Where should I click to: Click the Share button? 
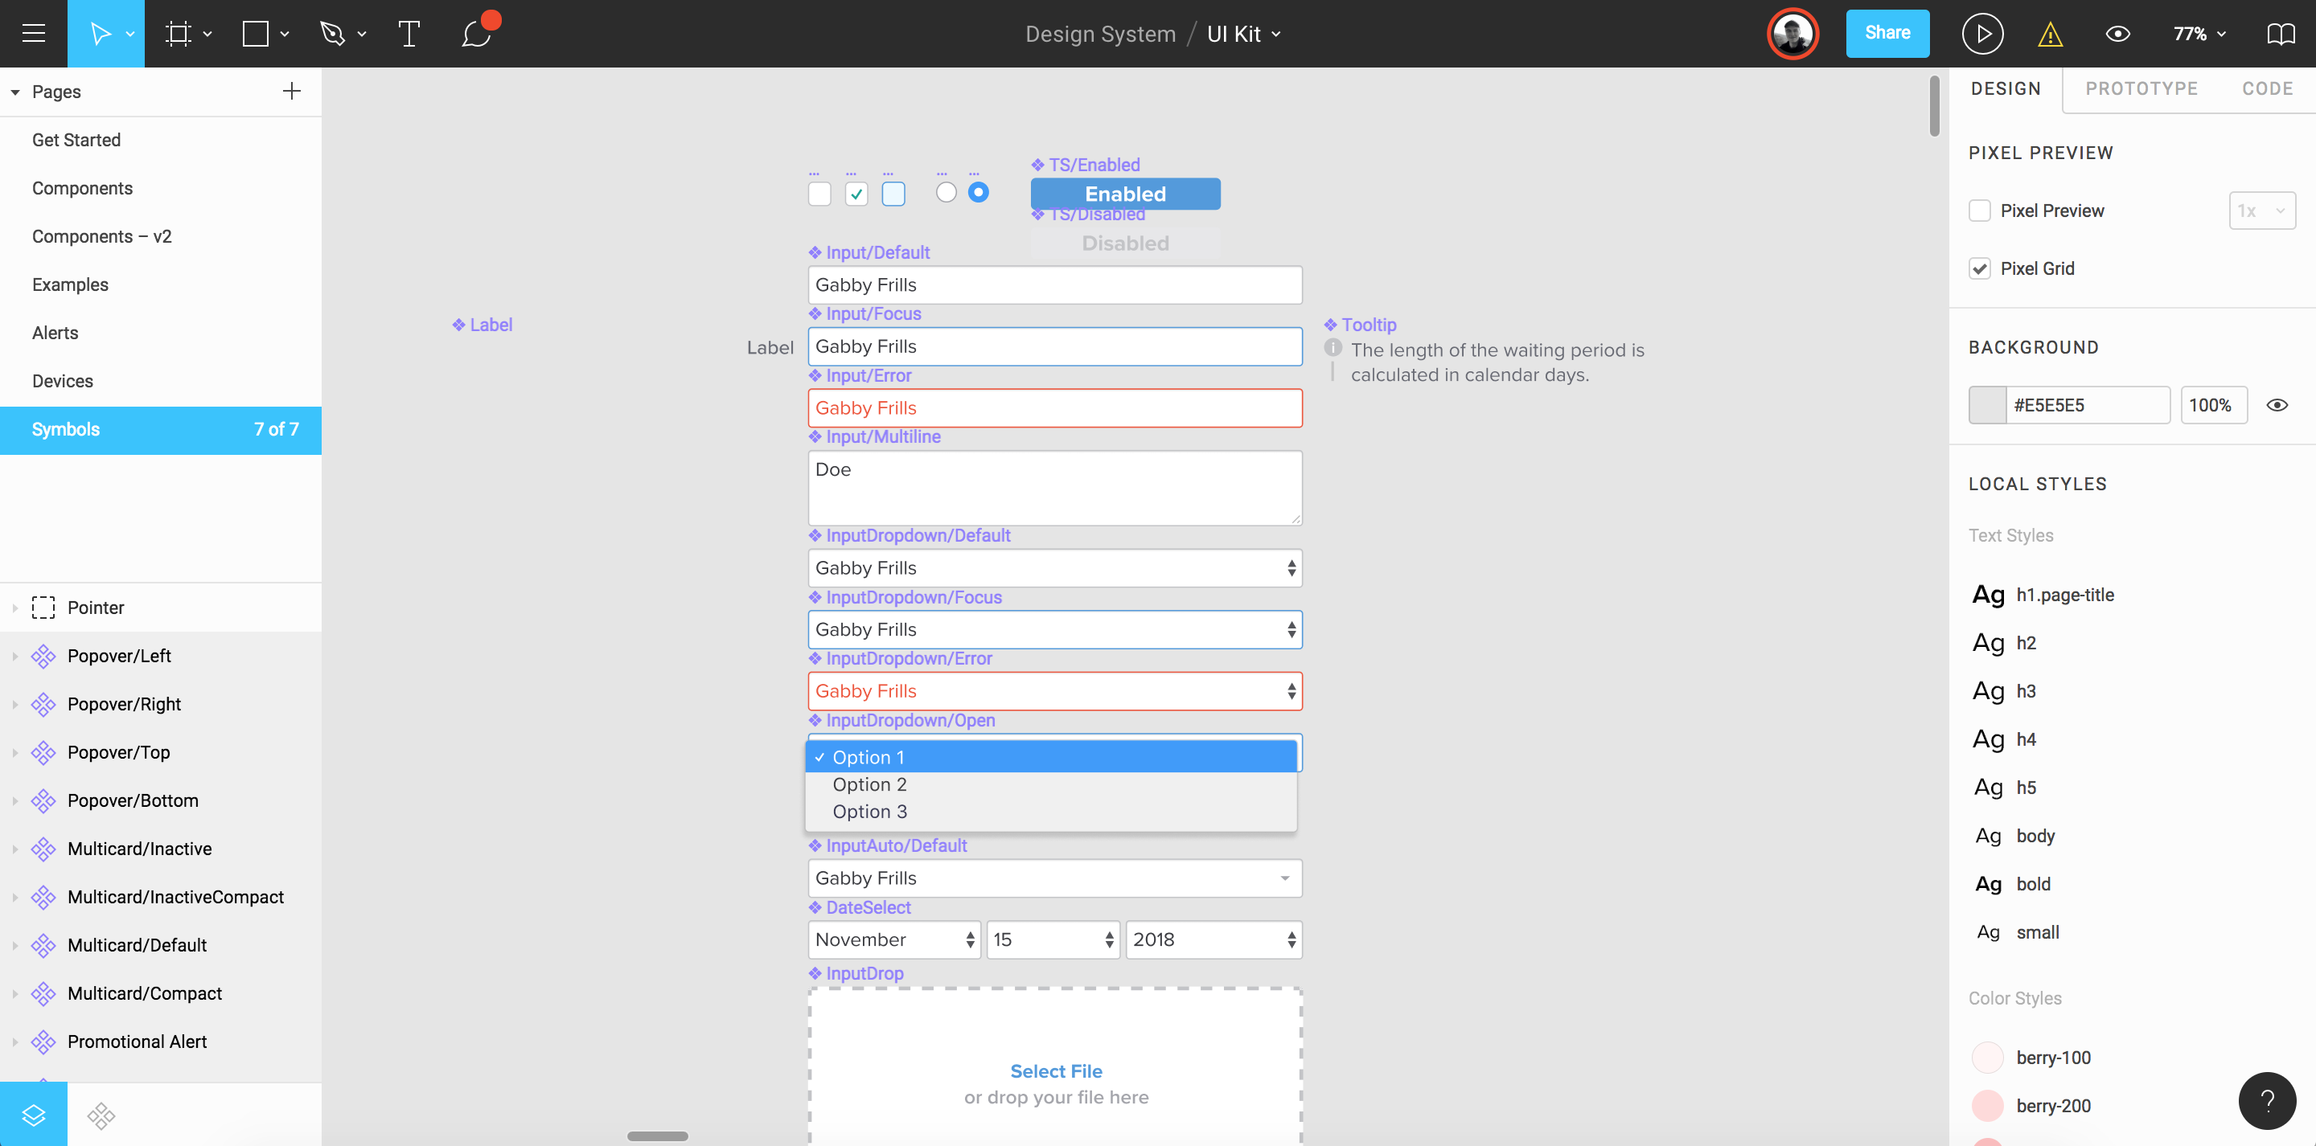tap(1889, 31)
